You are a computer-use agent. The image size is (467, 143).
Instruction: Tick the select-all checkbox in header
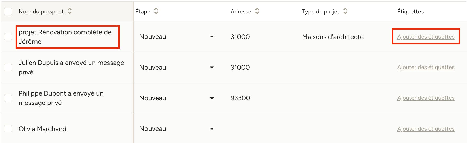pyautogui.click(x=8, y=11)
